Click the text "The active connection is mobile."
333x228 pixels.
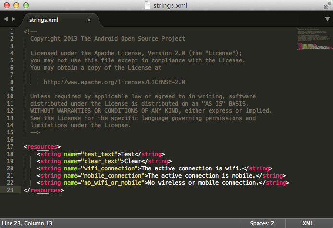point(202,176)
